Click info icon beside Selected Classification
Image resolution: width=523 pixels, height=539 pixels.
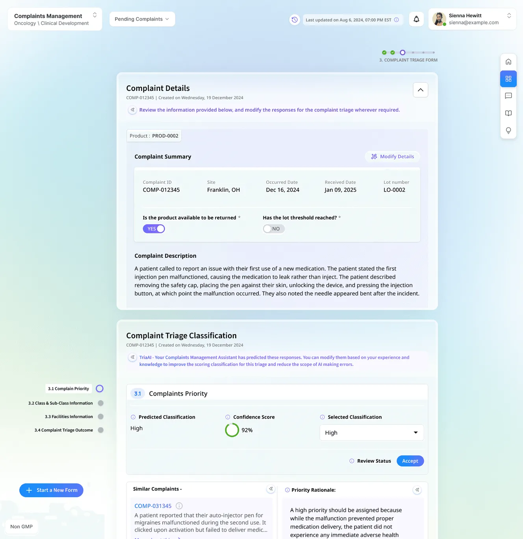[x=323, y=417]
